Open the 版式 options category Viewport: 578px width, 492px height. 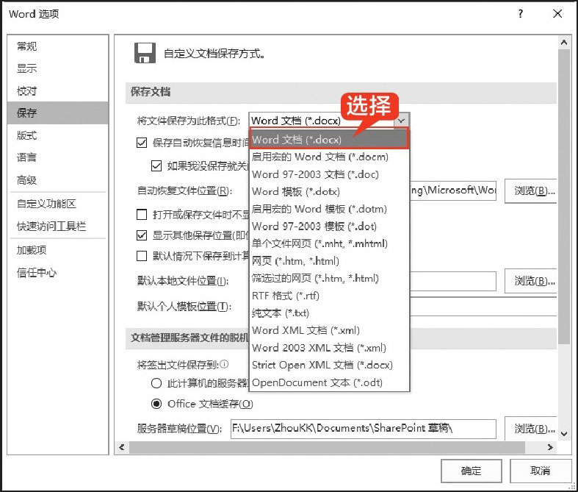[x=57, y=135]
